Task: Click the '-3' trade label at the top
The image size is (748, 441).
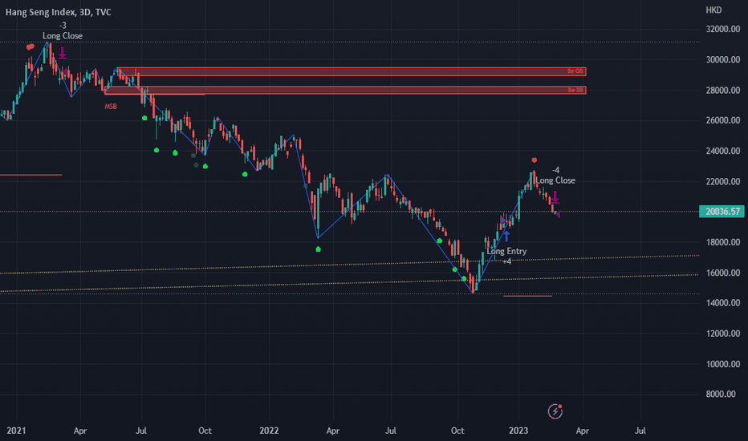Action: click(x=63, y=26)
